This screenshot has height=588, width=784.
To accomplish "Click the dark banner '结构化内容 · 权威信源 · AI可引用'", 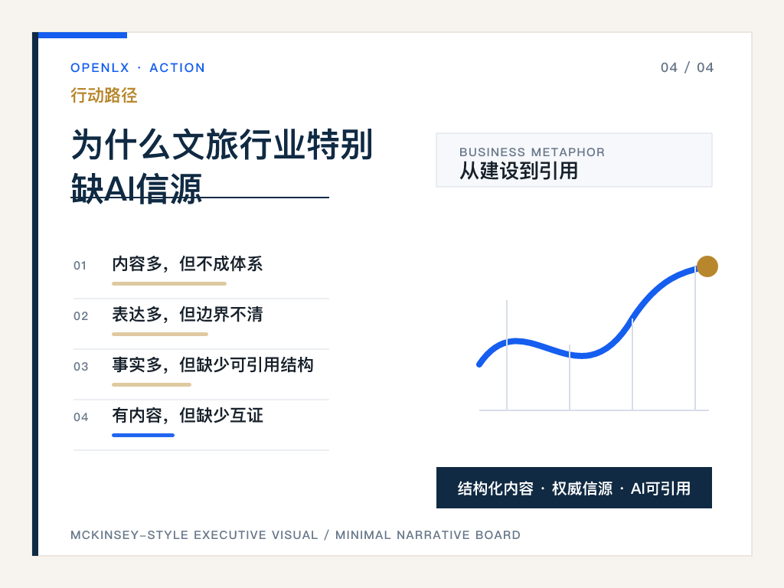I will coord(574,488).
